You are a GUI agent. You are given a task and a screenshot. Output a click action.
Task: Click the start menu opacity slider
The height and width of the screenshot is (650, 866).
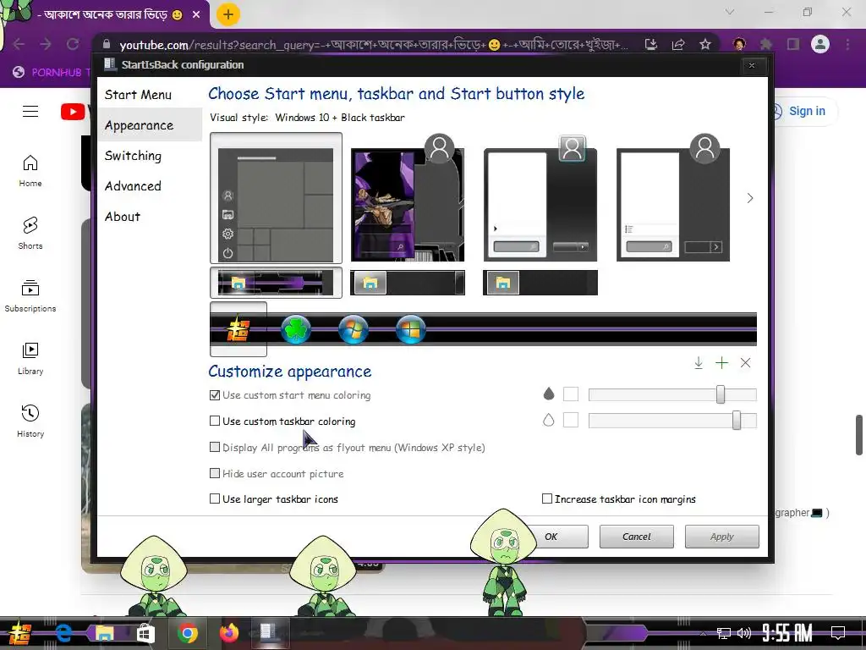point(672,394)
